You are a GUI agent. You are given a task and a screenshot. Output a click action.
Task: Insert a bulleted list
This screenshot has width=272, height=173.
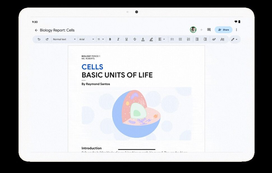180,39
